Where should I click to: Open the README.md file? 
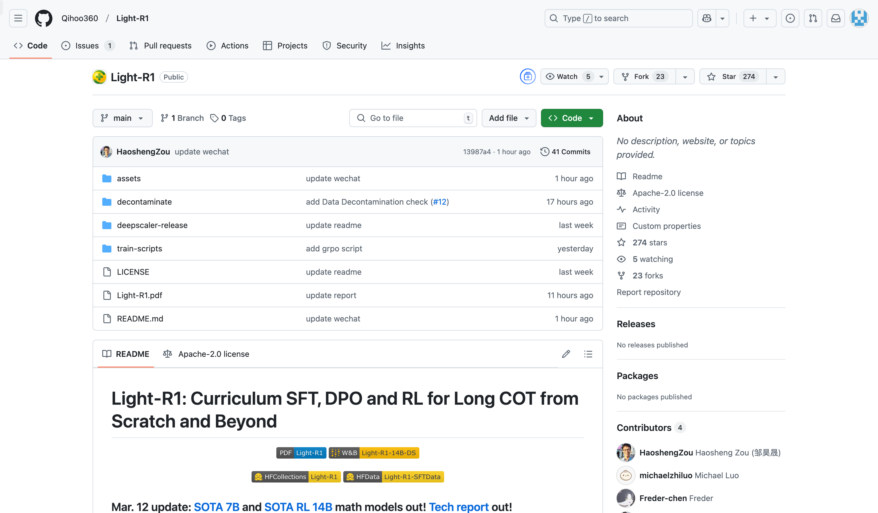[140, 319]
